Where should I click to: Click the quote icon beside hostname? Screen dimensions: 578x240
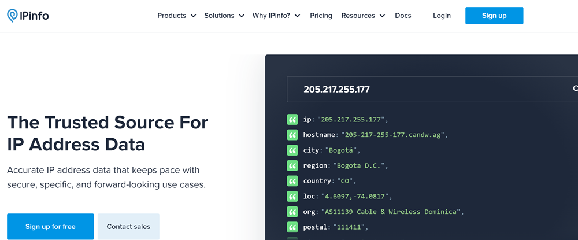pos(292,135)
